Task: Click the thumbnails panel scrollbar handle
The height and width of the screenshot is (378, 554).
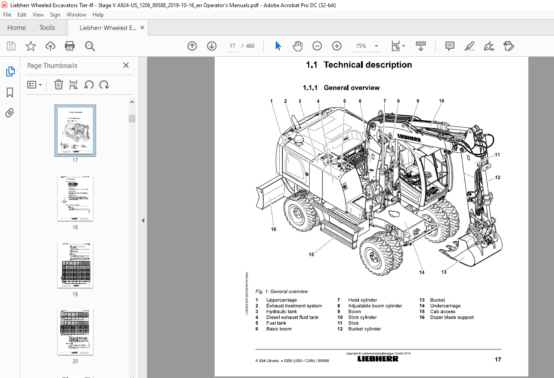Action: point(132,118)
